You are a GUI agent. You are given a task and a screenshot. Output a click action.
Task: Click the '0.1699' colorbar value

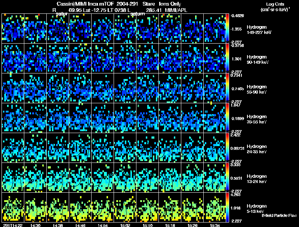(238, 119)
